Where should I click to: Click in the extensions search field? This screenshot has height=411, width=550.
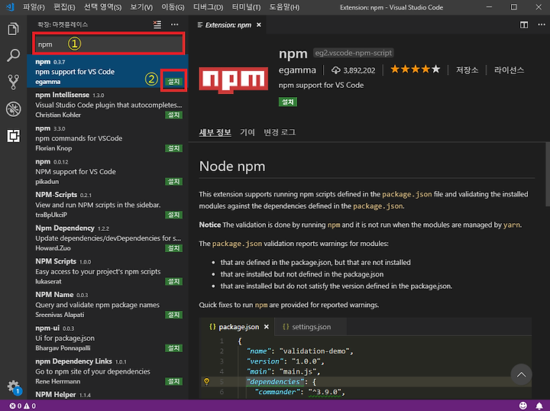108,44
